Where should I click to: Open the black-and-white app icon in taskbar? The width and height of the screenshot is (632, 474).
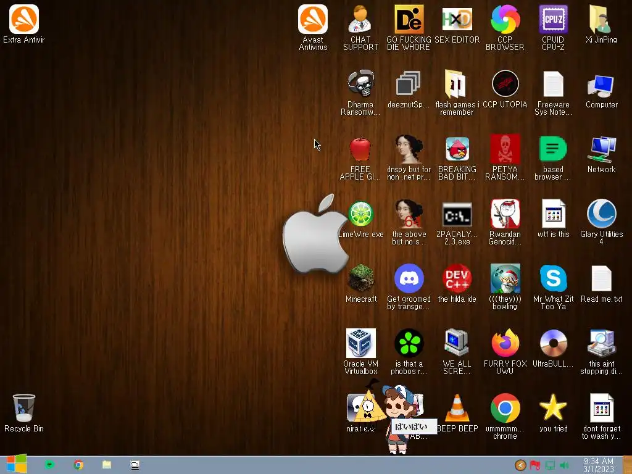[135, 465]
